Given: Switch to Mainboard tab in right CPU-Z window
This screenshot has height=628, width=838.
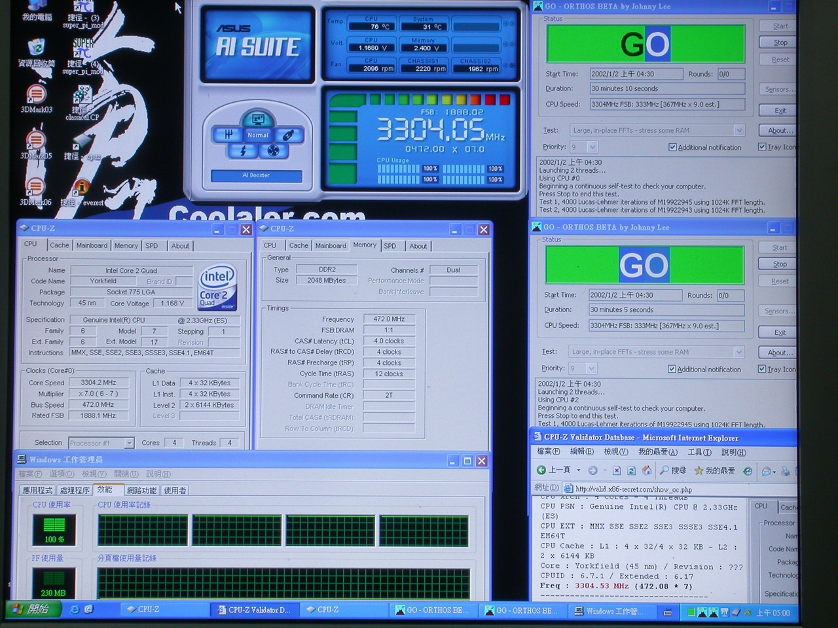Looking at the screenshot, I should click(x=331, y=246).
